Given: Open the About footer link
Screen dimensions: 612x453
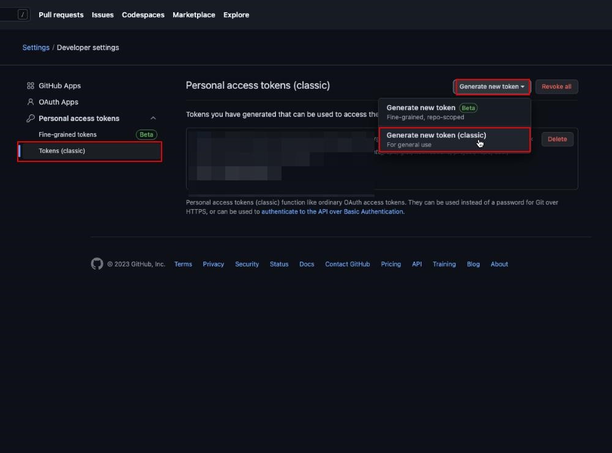Looking at the screenshot, I should click(x=499, y=264).
